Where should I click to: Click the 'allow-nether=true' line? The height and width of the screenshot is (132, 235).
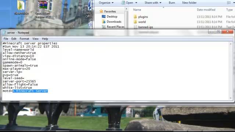coord(19,53)
